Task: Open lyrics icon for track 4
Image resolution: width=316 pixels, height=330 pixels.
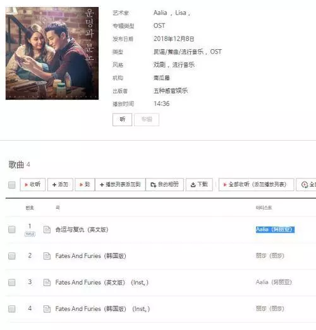Action: (47, 309)
